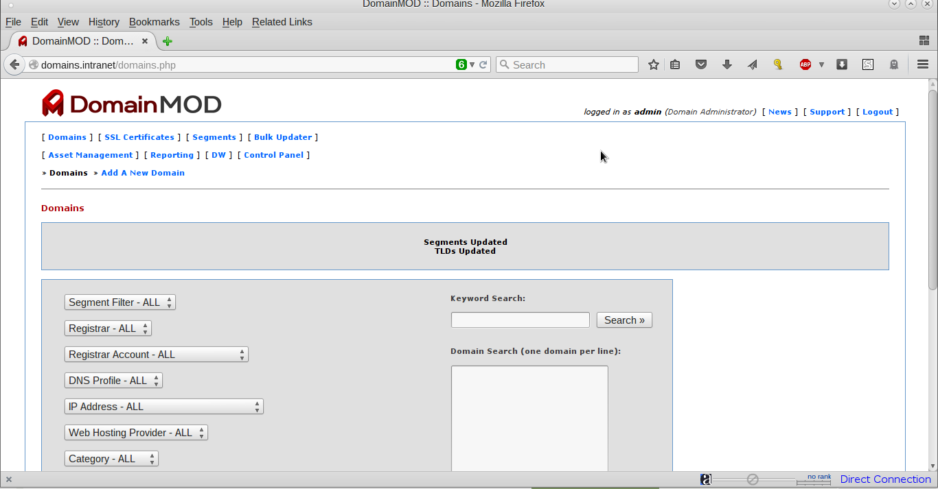The height and width of the screenshot is (489, 938).
Task: Close the DomainMOD tab
Action: [x=145, y=41]
